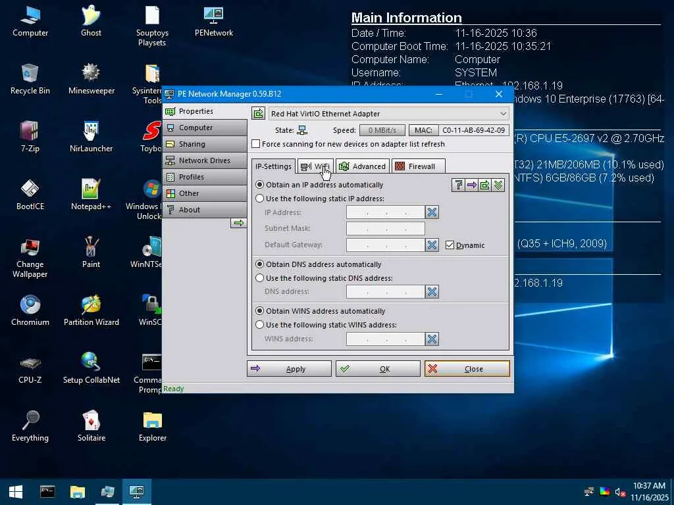Click the IP Address input field
674x505 pixels.
[386, 212]
